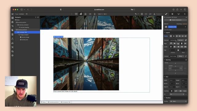Screen dimensions: 197x111
Task: Open the Users panel icon
Action: click(x=12, y=43)
